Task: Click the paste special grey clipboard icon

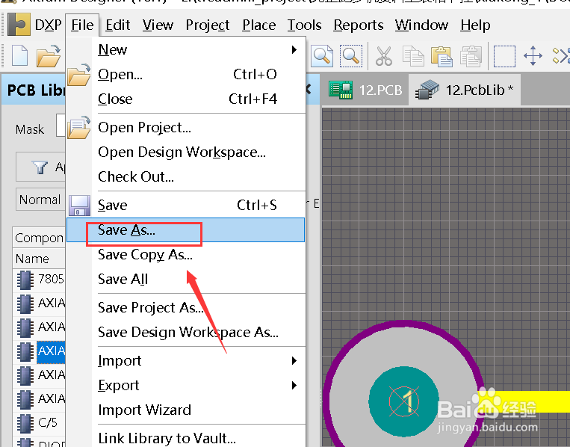Action: (x=471, y=56)
